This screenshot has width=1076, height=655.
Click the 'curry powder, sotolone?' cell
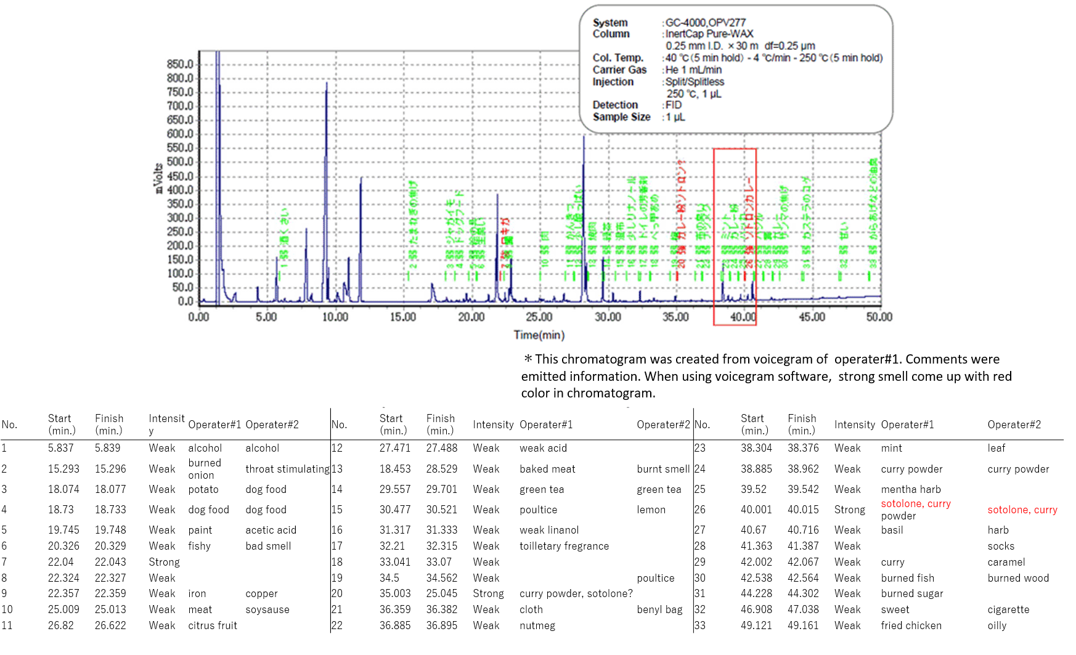pos(576,593)
